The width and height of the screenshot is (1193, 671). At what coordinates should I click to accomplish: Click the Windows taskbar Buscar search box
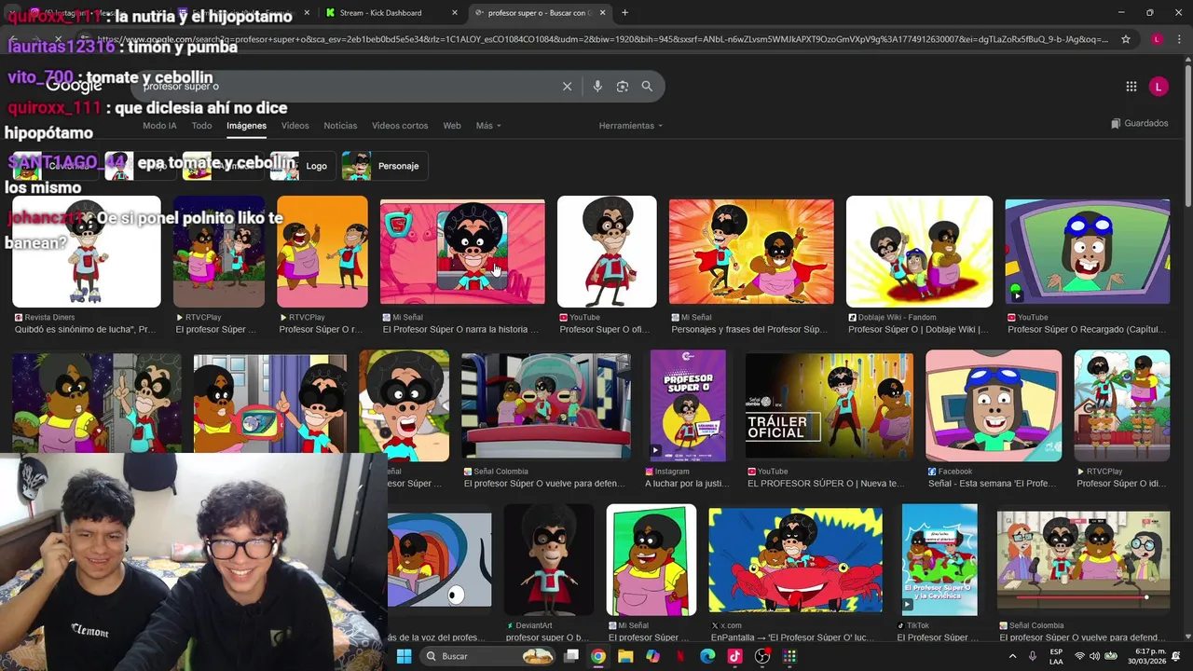coord(487,656)
